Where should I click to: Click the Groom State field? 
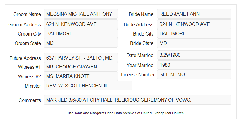pos(81,43)
